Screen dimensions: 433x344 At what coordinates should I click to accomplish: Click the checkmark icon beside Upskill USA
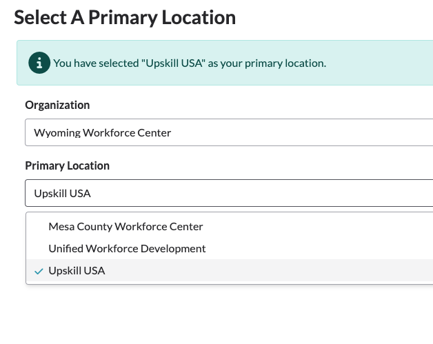39,271
